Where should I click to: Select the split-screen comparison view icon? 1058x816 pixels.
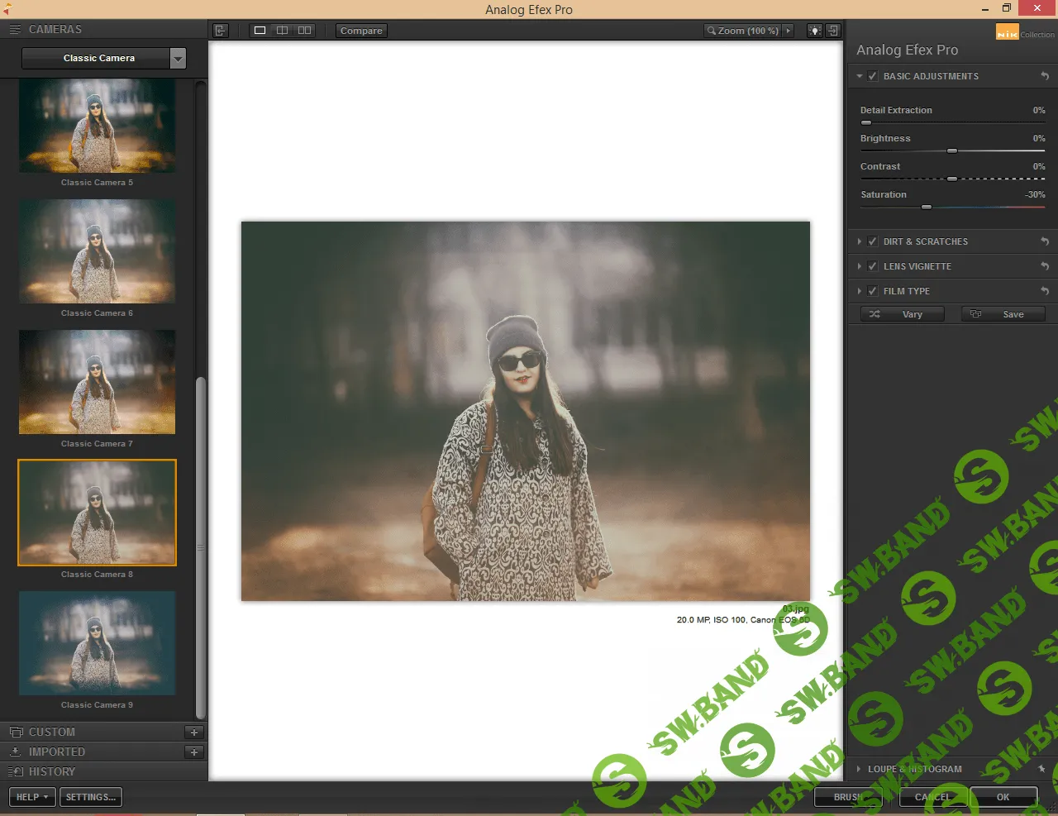click(282, 30)
